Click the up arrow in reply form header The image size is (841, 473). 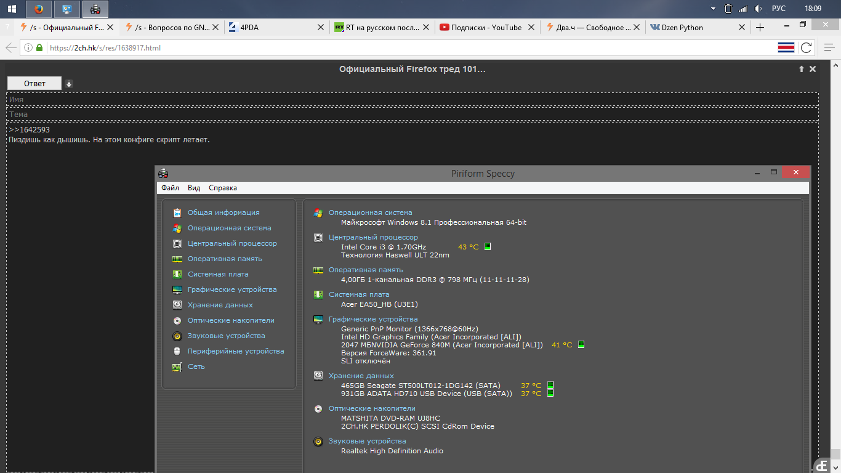(x=802, y=69)
